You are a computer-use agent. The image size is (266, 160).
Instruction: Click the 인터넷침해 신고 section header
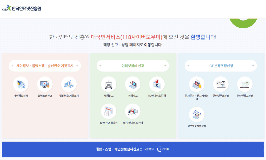pos(133,66)
